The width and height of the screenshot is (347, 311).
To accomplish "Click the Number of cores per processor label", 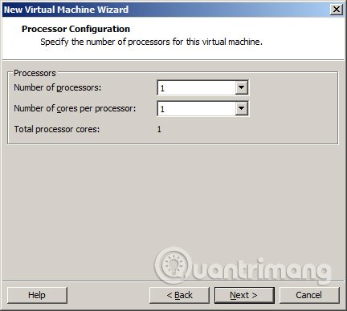I will click(75, 108).
